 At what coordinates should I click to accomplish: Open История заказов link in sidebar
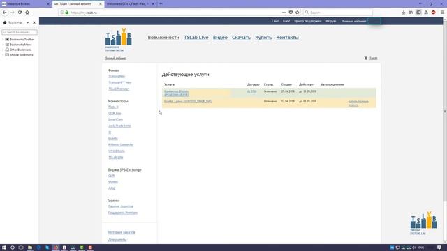(x=122, y=232)
